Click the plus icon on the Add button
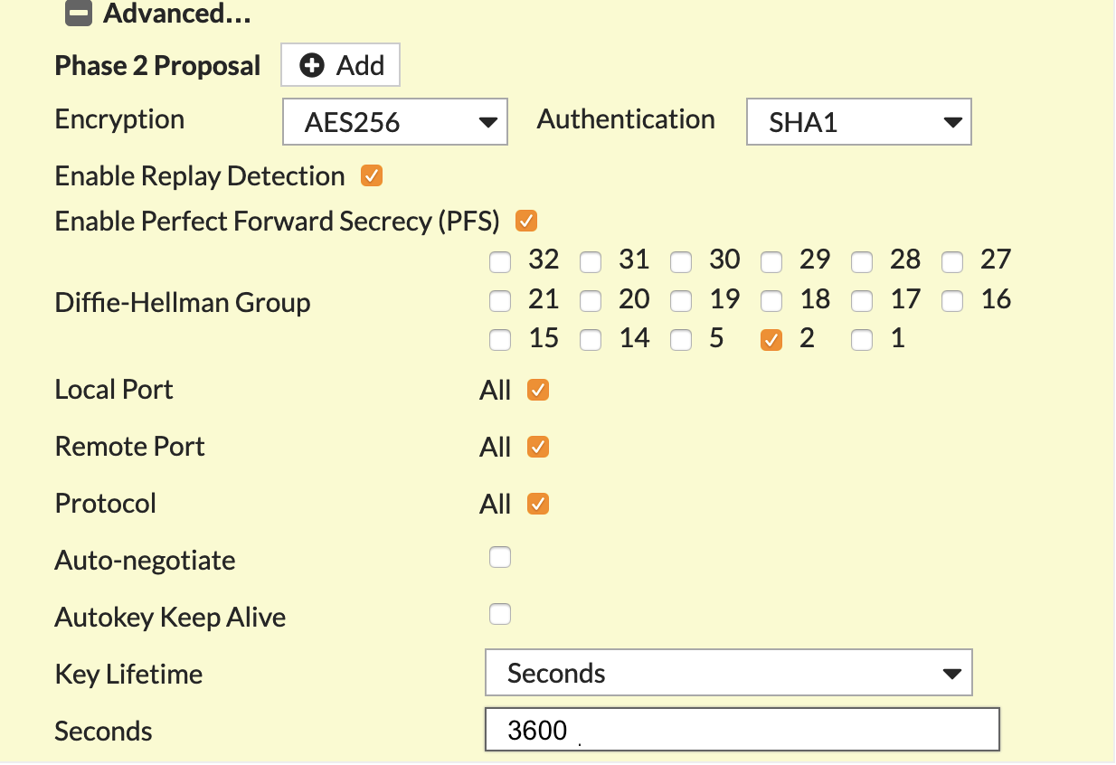This screenshot has width=1116, height=765. click(x=311, y=64)
